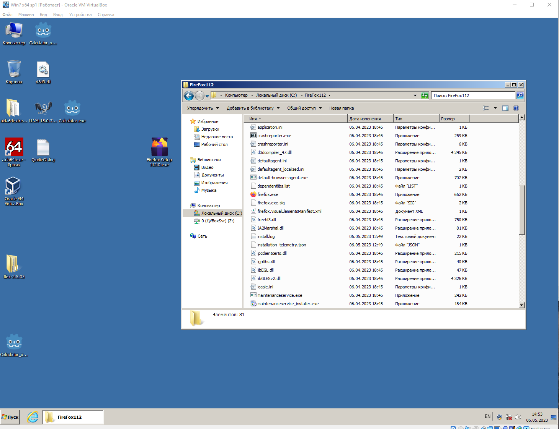Select the firefox.exe file icon

coord(253,194)
